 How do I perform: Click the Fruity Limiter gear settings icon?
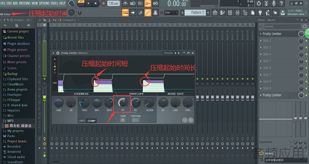(58, 53)
